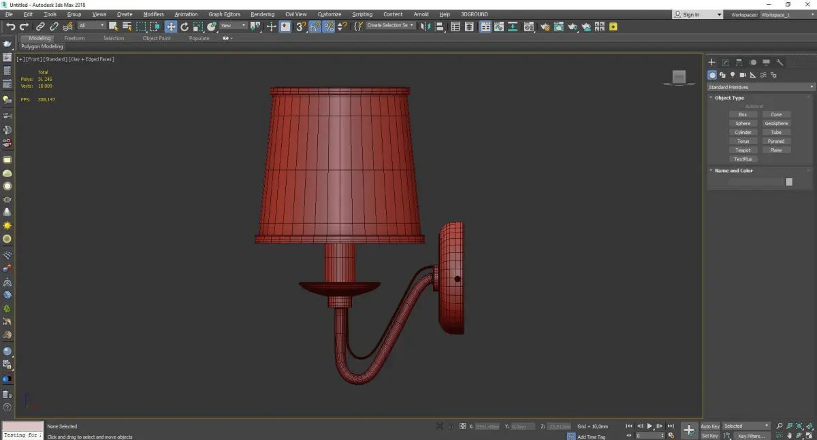817x440 pixels.
Task: Open the Curve Editor
Action: click(x=499, y=27)
